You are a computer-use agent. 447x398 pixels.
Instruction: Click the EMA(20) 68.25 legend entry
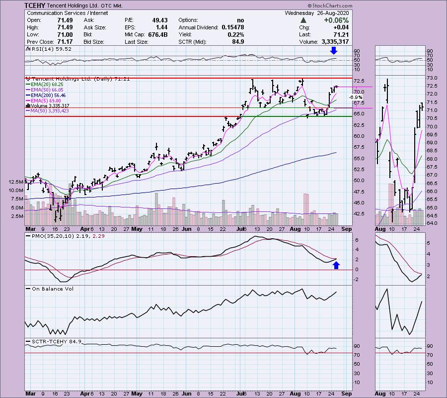[45, 85]
